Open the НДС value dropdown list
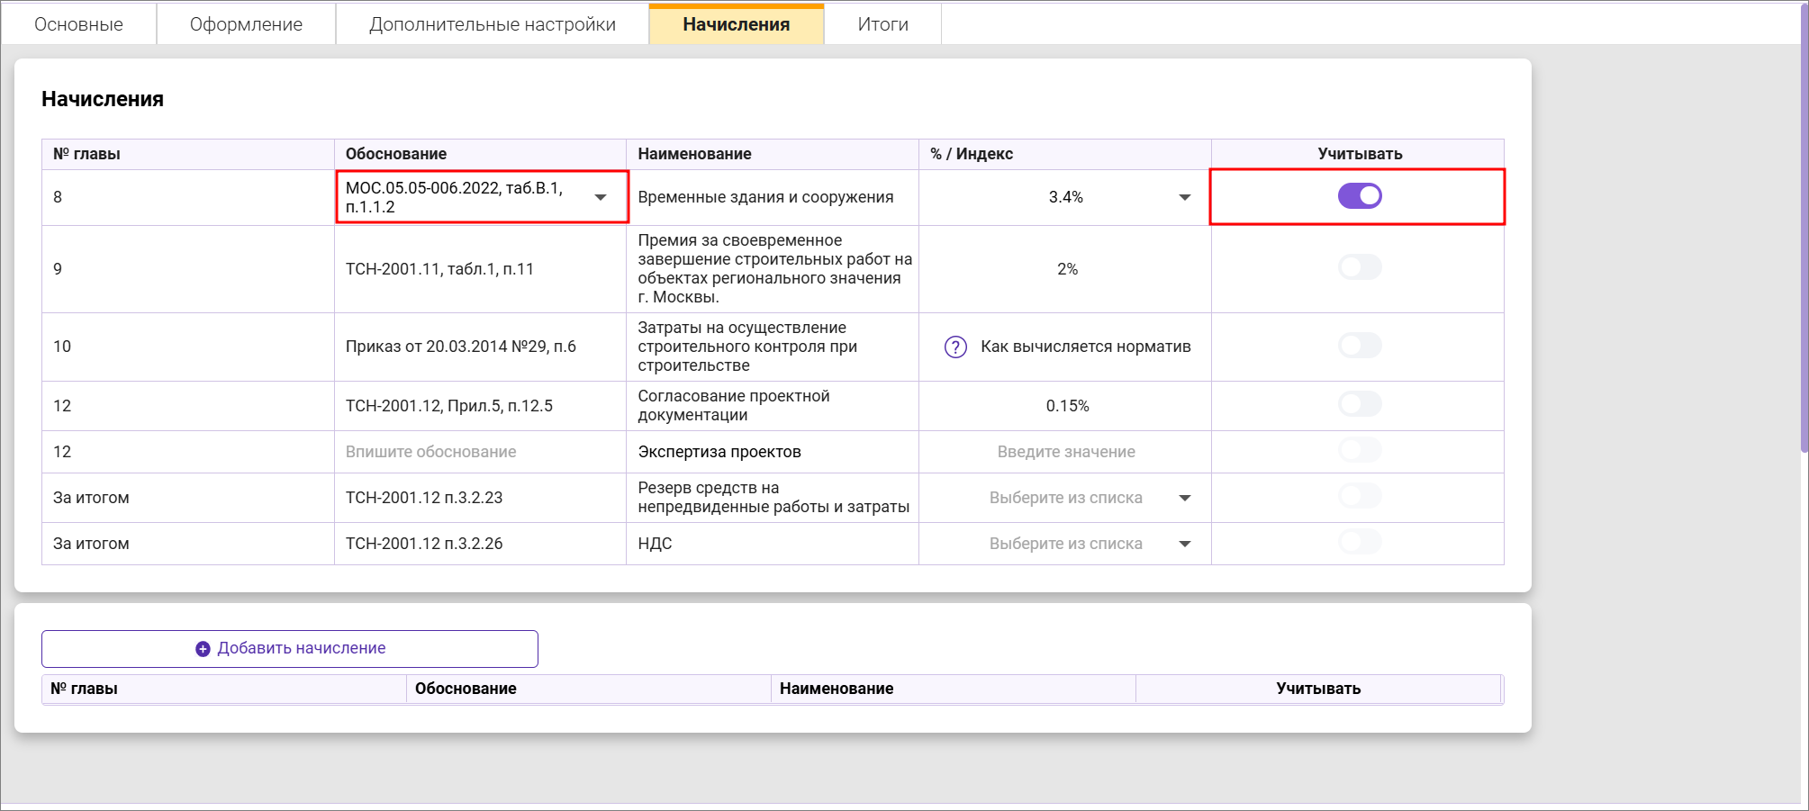 pos(1185,544)
